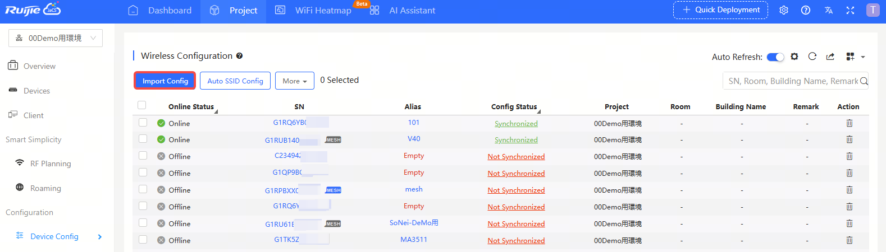886x252 pixels.
Task: Click the SoNei-DeMo alias text
Action: click(x=414, y=223)
